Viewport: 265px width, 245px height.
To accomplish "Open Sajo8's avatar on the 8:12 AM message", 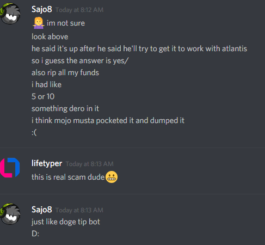I will point(10,14).
